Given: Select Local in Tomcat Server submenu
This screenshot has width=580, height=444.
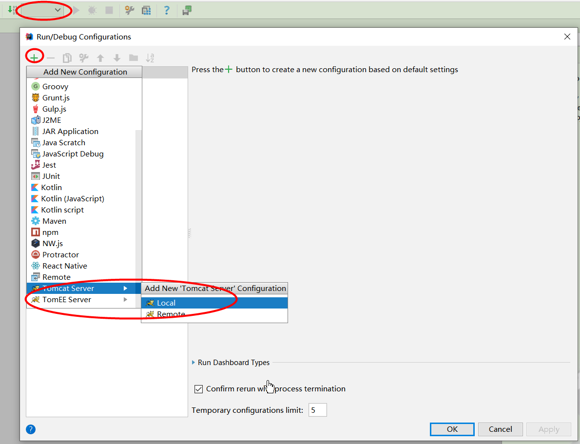Looking at the screenshot, I should [x=214, y=303].
